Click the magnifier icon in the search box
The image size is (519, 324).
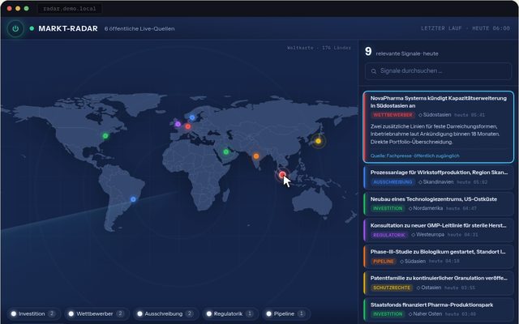click(374, 71)
